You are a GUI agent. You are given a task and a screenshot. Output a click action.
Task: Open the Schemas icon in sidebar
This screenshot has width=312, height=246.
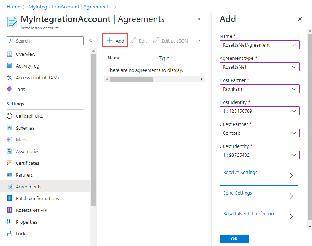(x=10, y=128)
